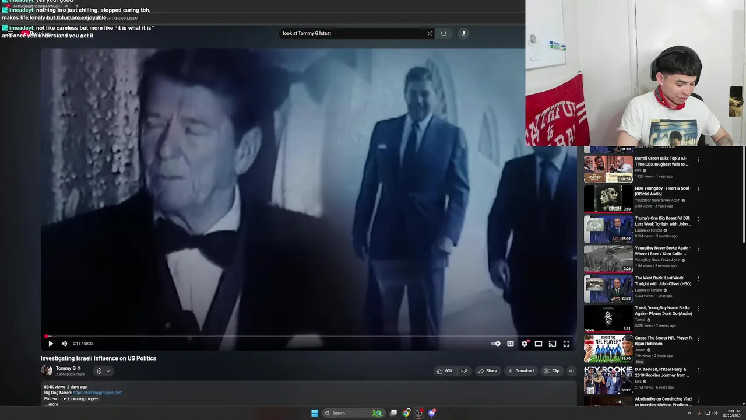The height and width of the screenshot is (420, 746).
Task: Open D.K. Metcalf 2019 Rookies video title
Action: click(661, 372)
